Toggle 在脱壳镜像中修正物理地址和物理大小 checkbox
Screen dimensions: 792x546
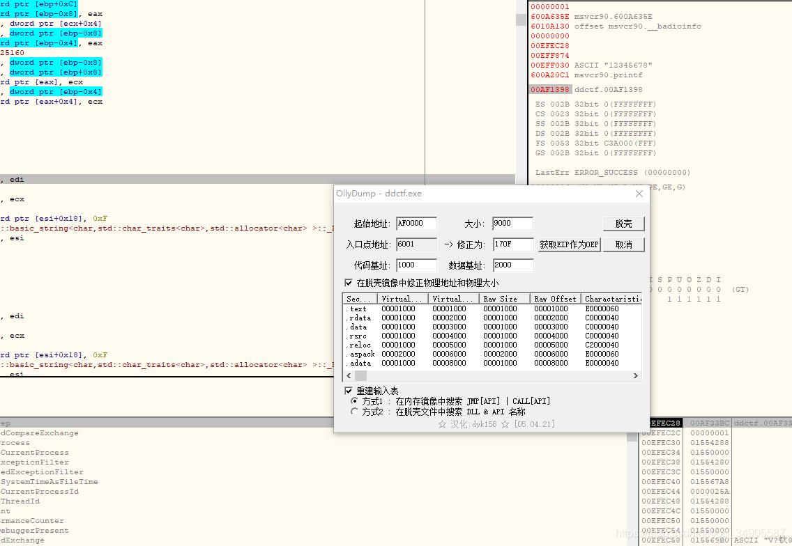click(349, 283)
